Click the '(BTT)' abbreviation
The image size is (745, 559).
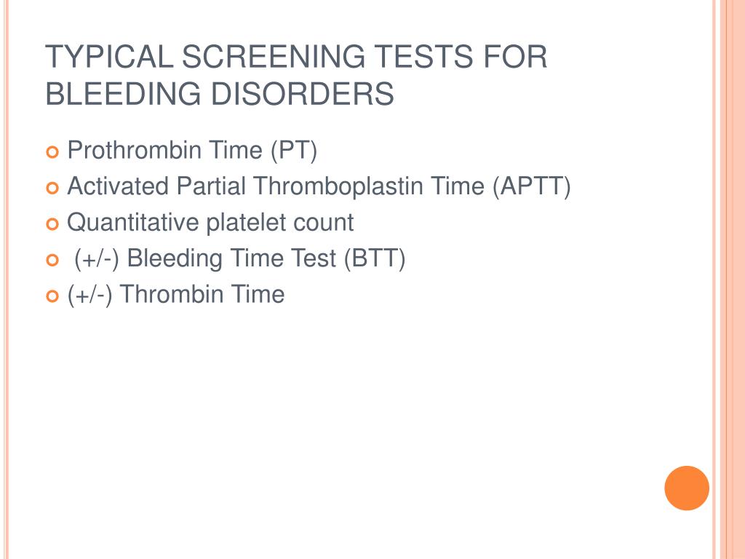click(375, 259)
